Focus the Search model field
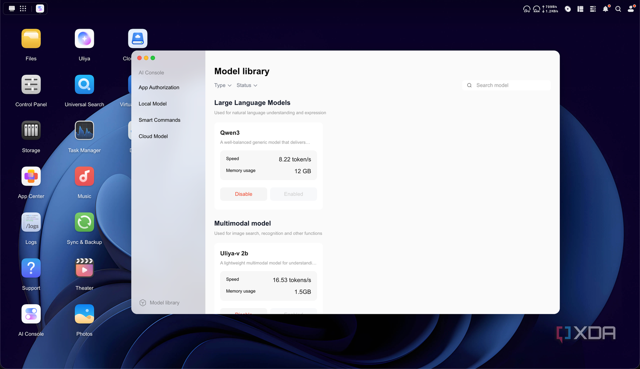The image size is (640, 369). [x=507, y=85]
